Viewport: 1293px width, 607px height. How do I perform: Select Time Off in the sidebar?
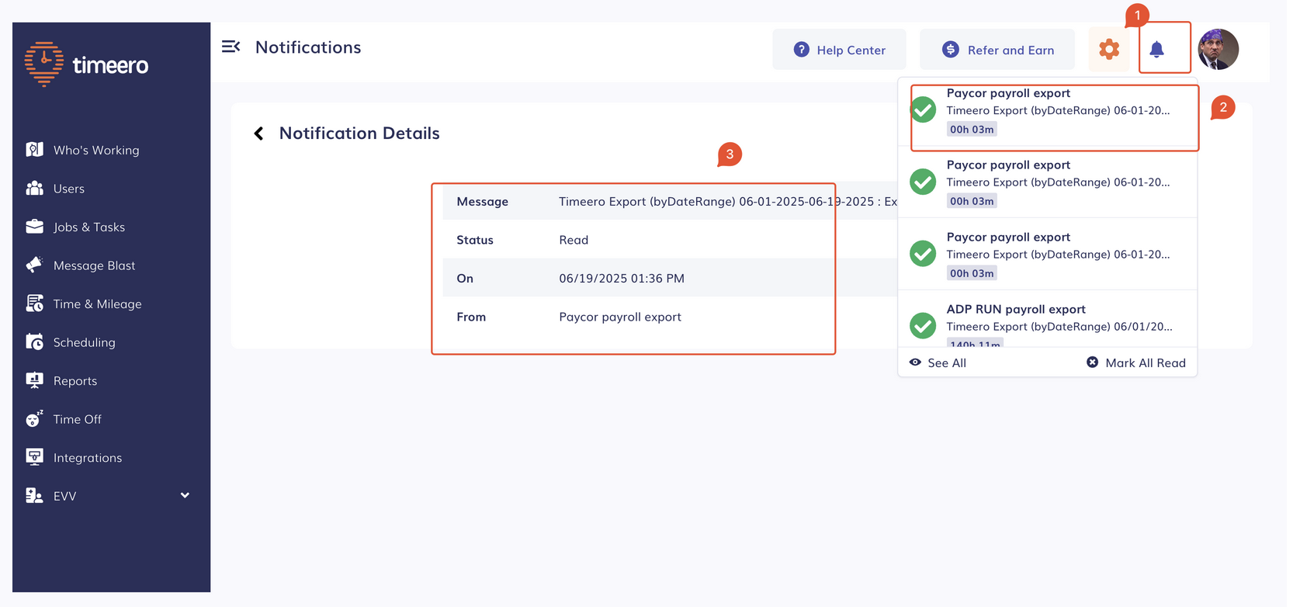coord(77,419)
